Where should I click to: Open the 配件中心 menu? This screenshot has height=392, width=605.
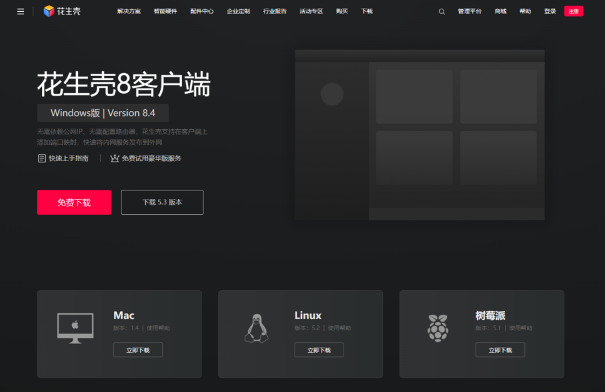(202, 11)
